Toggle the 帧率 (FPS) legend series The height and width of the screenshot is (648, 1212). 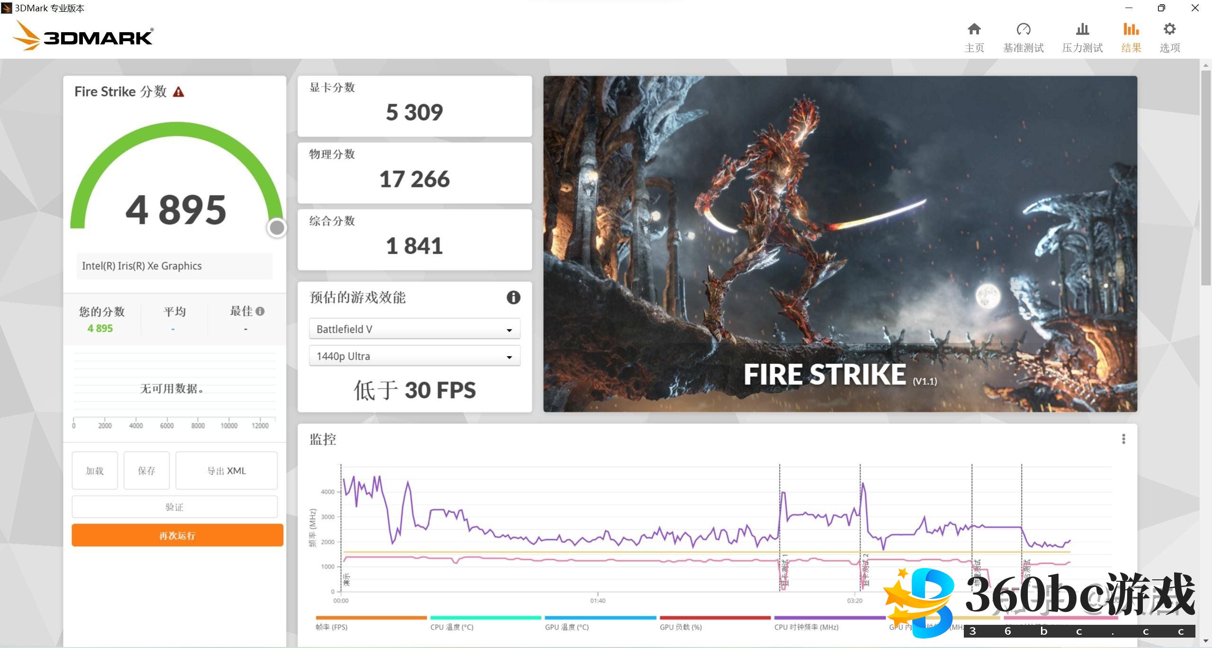pos(332,627)
